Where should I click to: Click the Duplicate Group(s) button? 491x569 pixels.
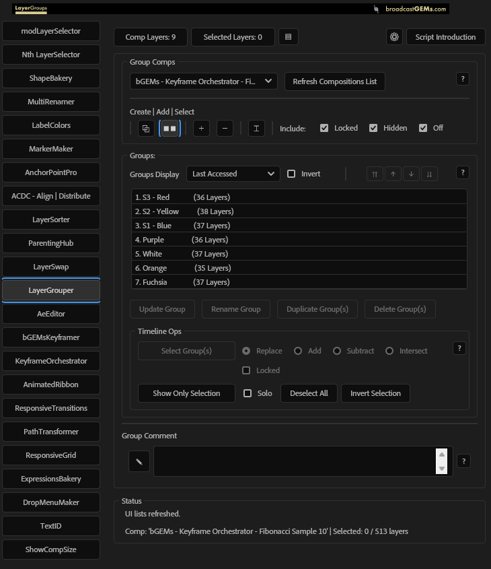pyautogui.click(x=317, y=309)
